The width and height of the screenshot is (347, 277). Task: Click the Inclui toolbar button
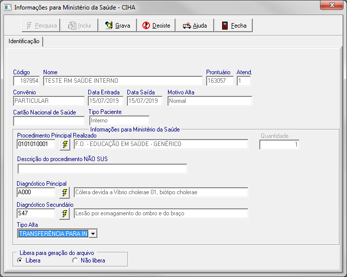pos(79,26)
